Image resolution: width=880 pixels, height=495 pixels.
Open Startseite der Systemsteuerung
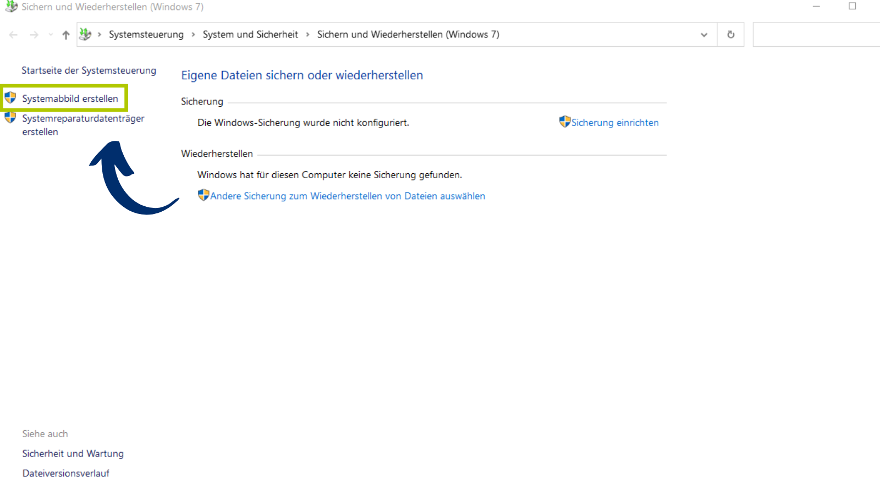point(89,70)
